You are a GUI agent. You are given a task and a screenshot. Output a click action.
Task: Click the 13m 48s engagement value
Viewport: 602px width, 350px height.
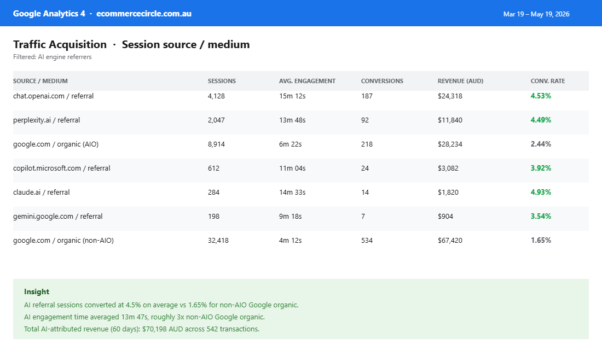coord(292,120)
